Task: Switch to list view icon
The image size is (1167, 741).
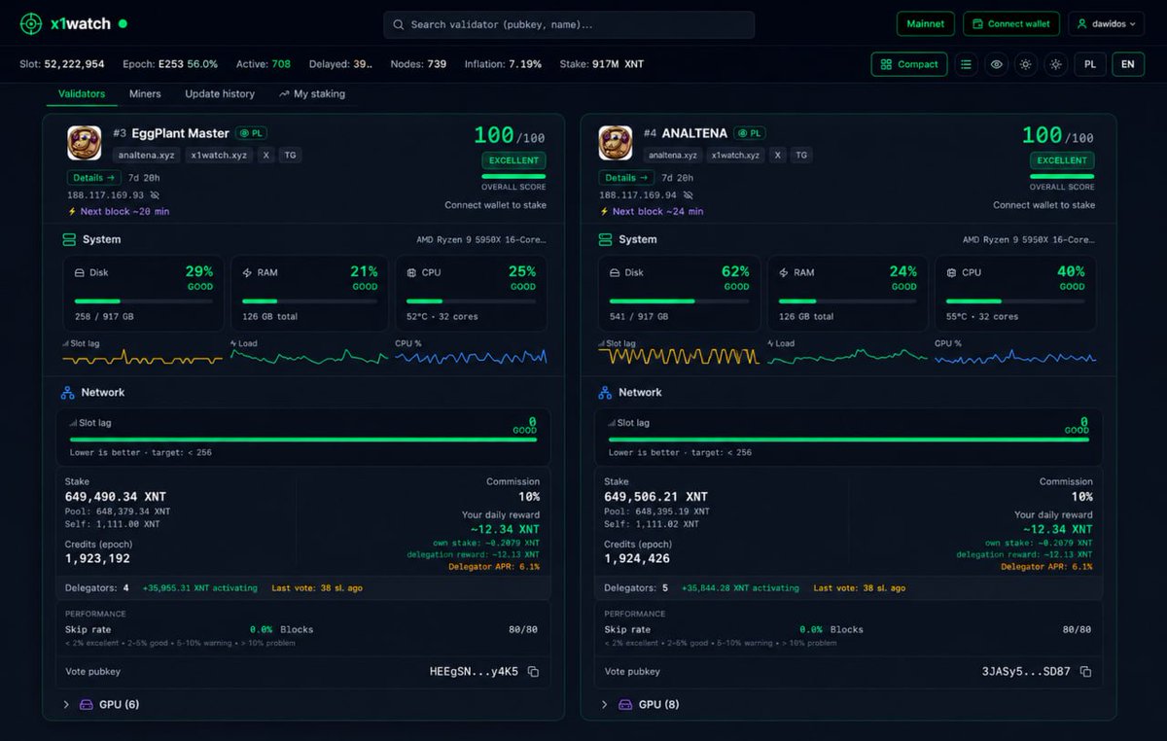Action: pyautogui.click(x=966, y=64)
